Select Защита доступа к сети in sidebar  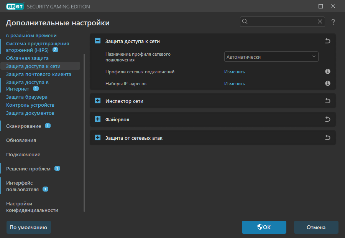pyautogui.click(x=40, y=66)
